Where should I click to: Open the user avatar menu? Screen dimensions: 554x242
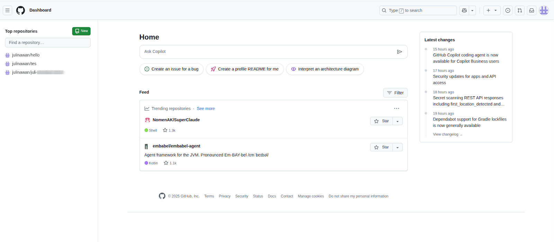tap(544, 10)
